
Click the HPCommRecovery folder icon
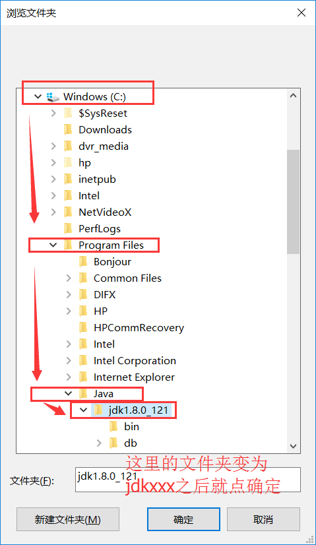(83, 328)
